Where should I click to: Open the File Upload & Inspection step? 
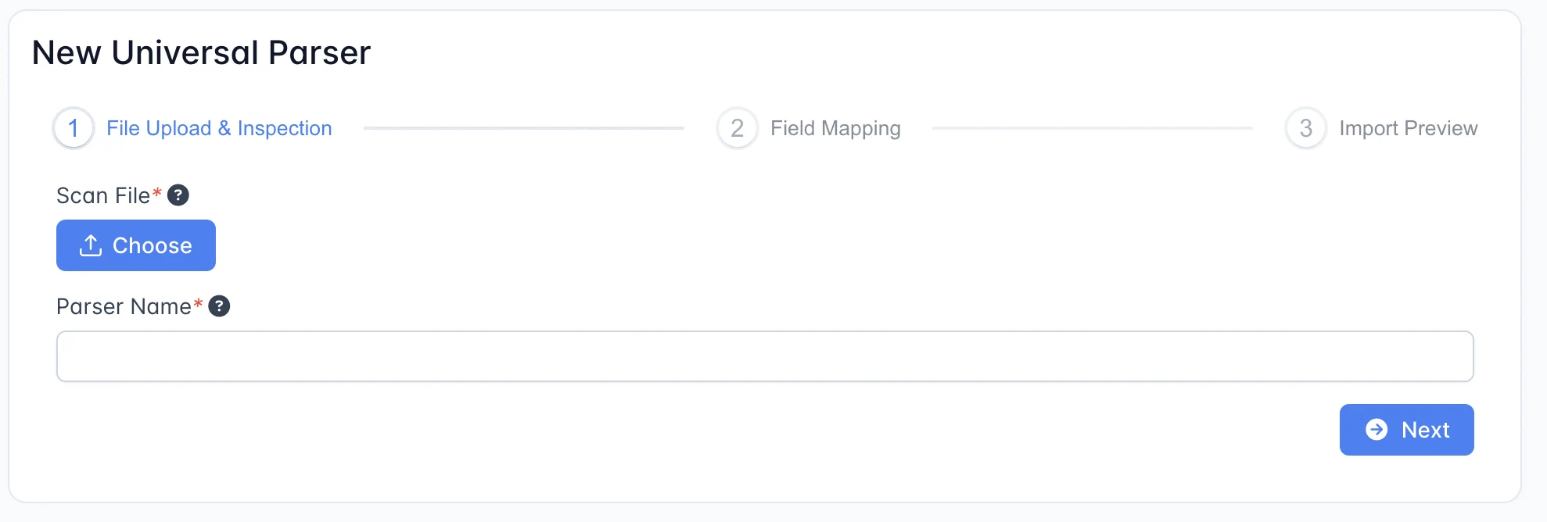pos(219,128)
